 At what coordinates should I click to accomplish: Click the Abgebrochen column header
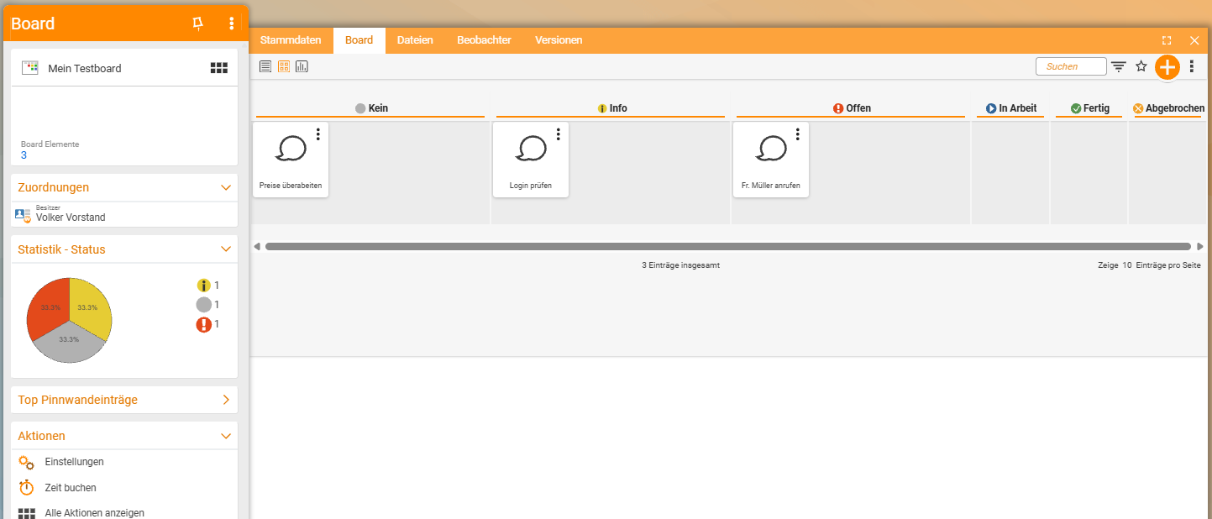pos(1168,108)
